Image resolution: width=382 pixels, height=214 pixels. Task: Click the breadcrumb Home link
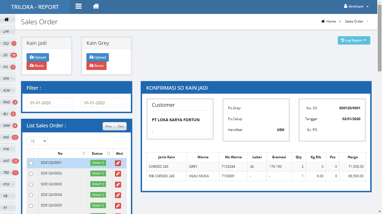pos(328,21)
